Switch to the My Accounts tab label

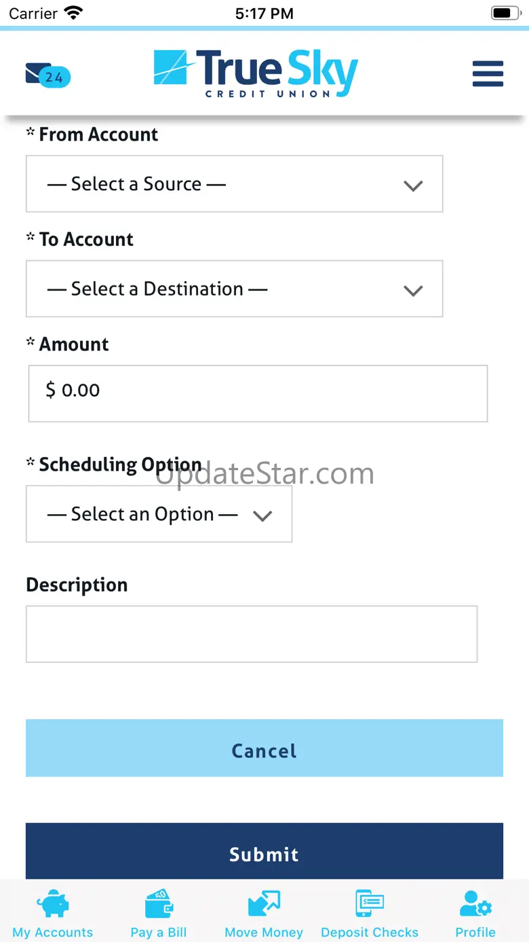[x=52, y=932]
